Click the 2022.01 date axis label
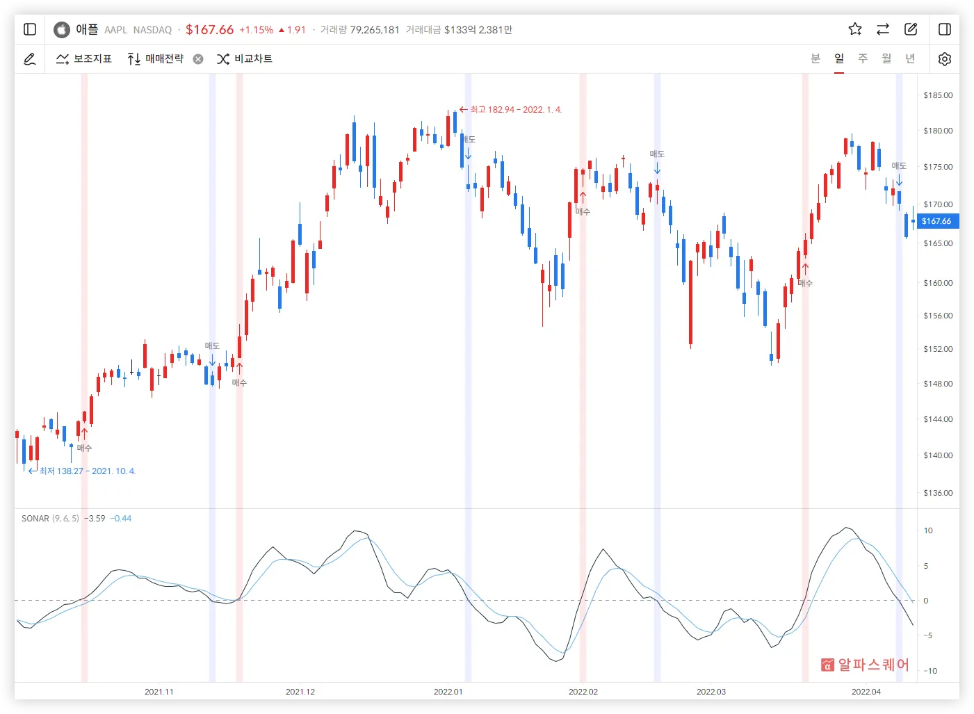 [x=448, y=692]
